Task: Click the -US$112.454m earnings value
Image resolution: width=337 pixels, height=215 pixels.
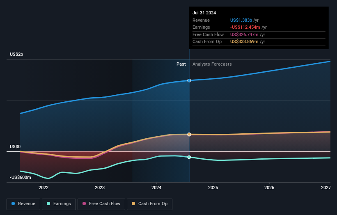Action: tap(245, 27)
